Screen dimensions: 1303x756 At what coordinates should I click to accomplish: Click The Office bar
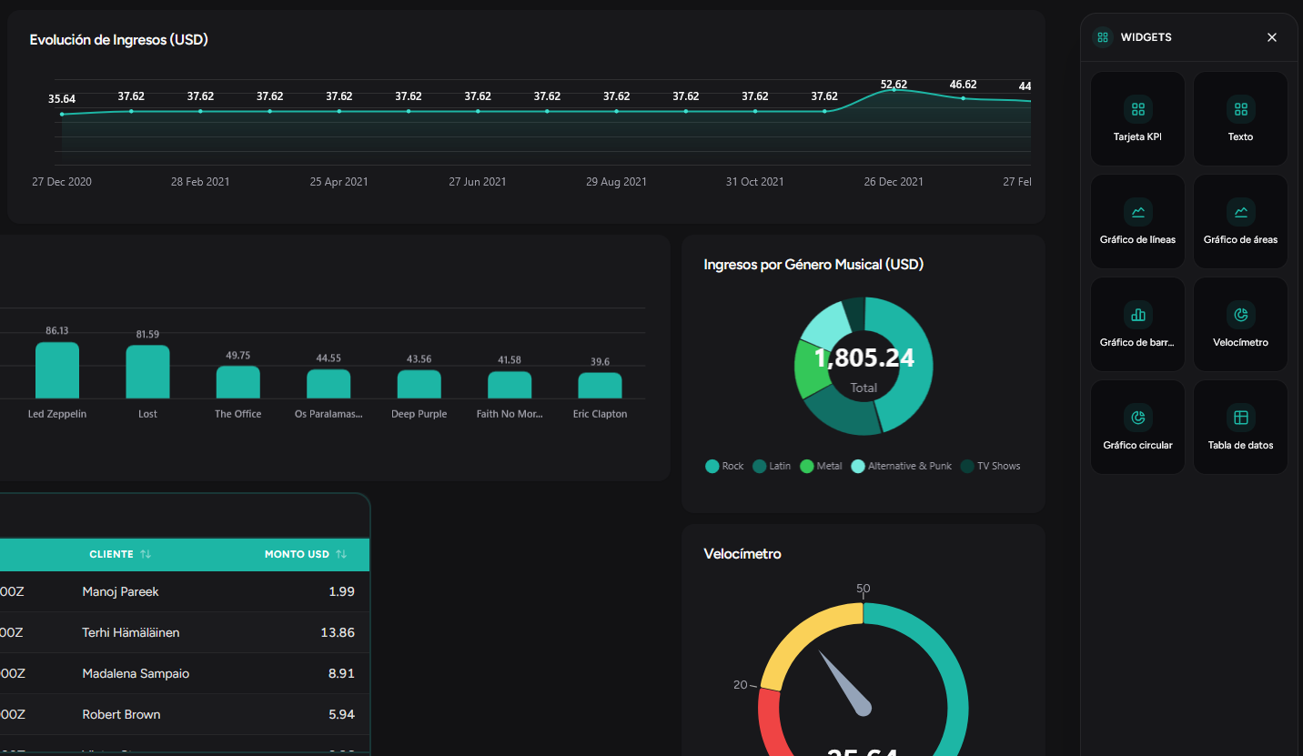point(237,382)
